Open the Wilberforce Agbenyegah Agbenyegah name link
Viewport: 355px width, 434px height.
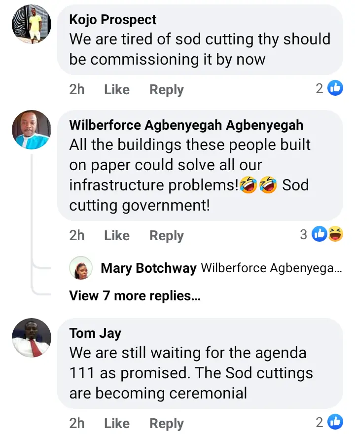tap(186, 125)
